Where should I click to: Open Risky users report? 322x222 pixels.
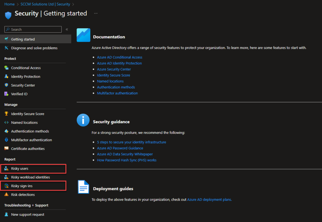[x=19, y=169]
